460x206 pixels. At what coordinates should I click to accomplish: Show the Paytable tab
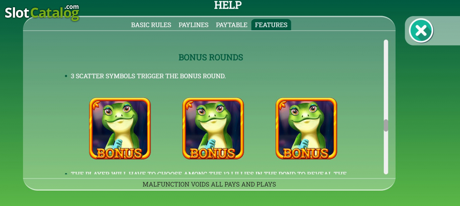click(x=232, y=25)
